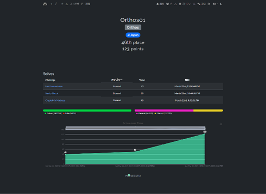The image size is (266, 194).
Task: Toggle the General category legend entry
Action: (x=144, y=113)
